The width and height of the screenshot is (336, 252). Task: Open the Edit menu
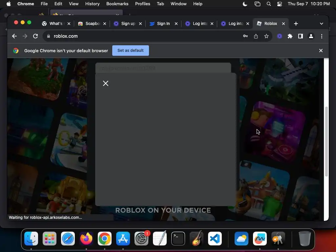tap(58, 4)
